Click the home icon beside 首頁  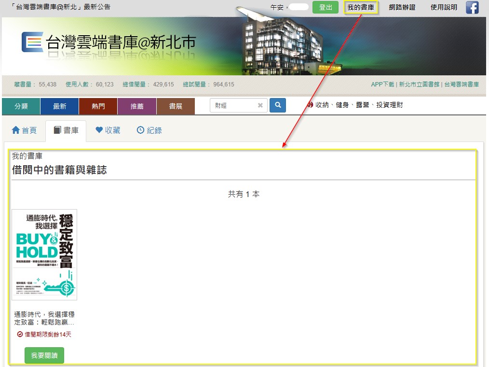(x=15, y=130)
